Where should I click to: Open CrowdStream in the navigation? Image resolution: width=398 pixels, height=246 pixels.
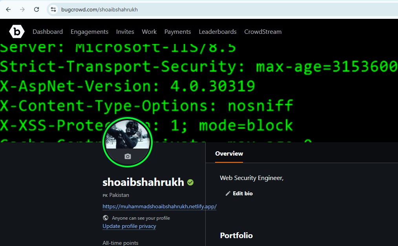pyautogui.click(x=263, y=32)
